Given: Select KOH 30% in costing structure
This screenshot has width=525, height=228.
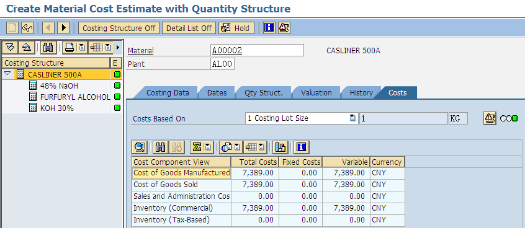Looking at the screenshot, I should pyautogui.click(x=57, y=108).
